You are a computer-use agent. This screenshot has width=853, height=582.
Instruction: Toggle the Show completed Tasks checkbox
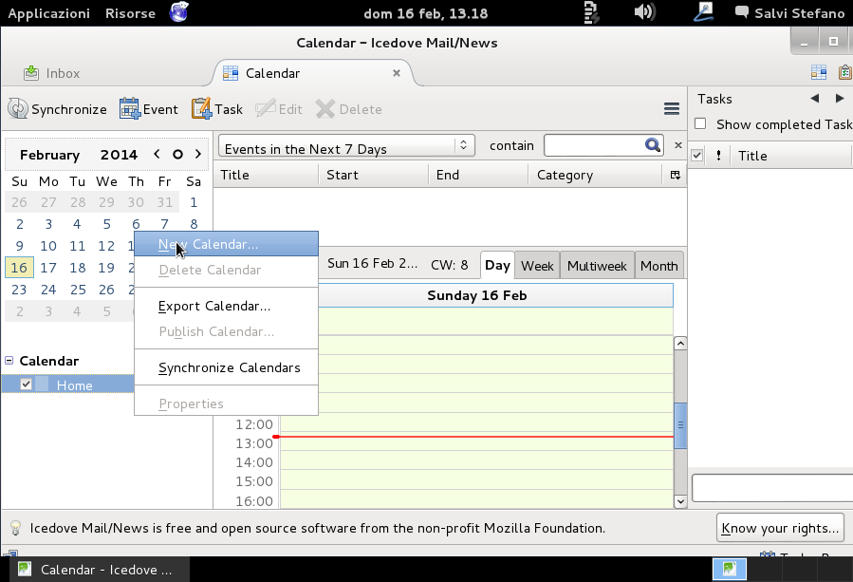(x=700, y=124)
